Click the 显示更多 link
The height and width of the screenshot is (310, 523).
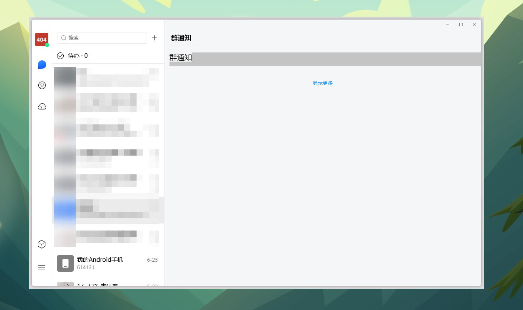pyautogui.click(x=323, y=83)
